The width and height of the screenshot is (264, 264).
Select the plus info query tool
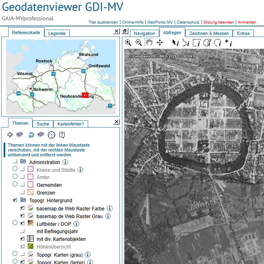click(x=229, y=43)
